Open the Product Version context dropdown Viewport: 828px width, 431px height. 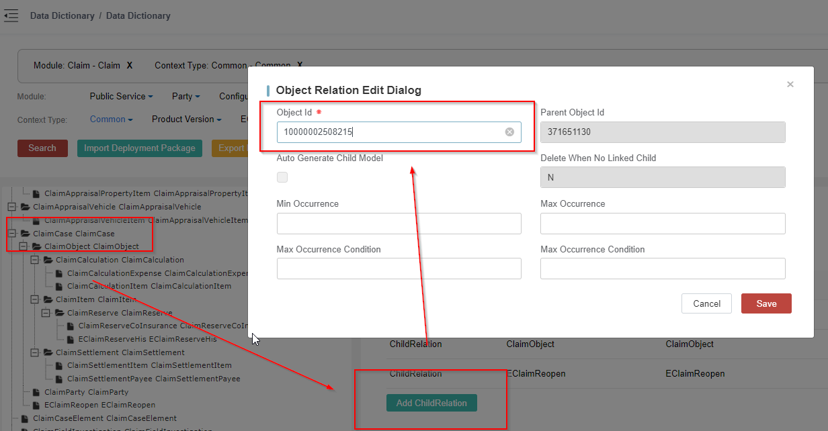[186, 119]
